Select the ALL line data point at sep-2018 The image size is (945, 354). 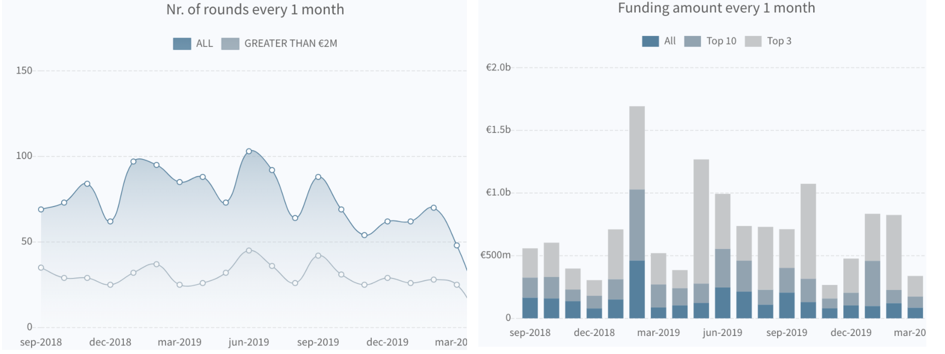(41, 209)
